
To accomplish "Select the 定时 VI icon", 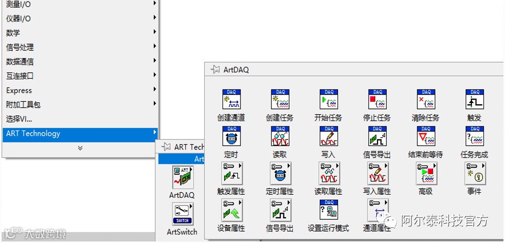I will coord(232,136).
